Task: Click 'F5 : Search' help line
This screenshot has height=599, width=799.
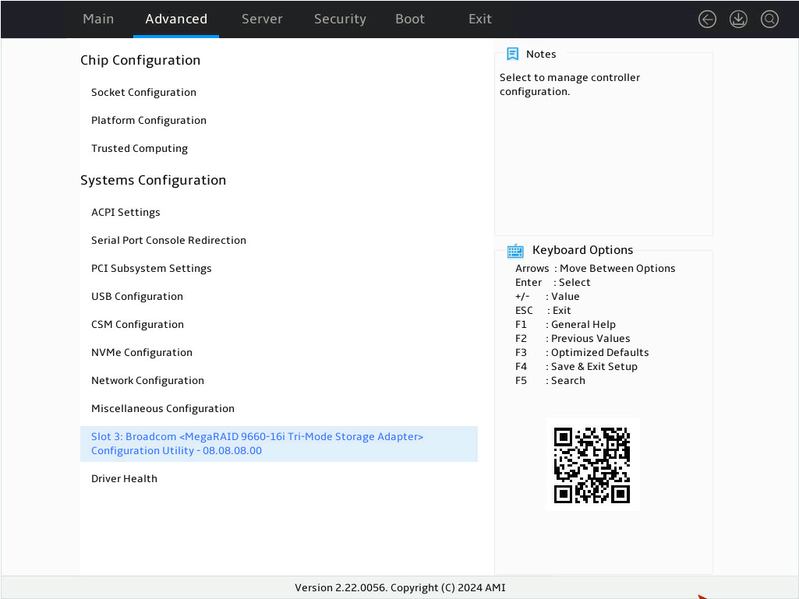Action: click(x=550, y=380)
